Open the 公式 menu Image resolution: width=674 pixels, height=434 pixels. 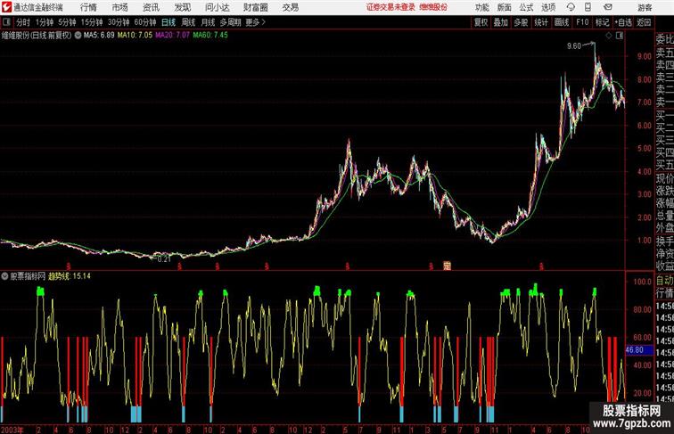526,7
